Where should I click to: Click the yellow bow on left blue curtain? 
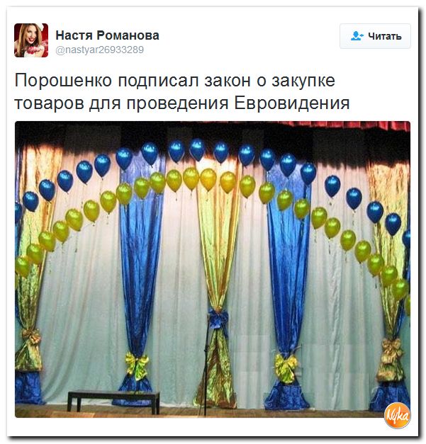tap(138, 365)
